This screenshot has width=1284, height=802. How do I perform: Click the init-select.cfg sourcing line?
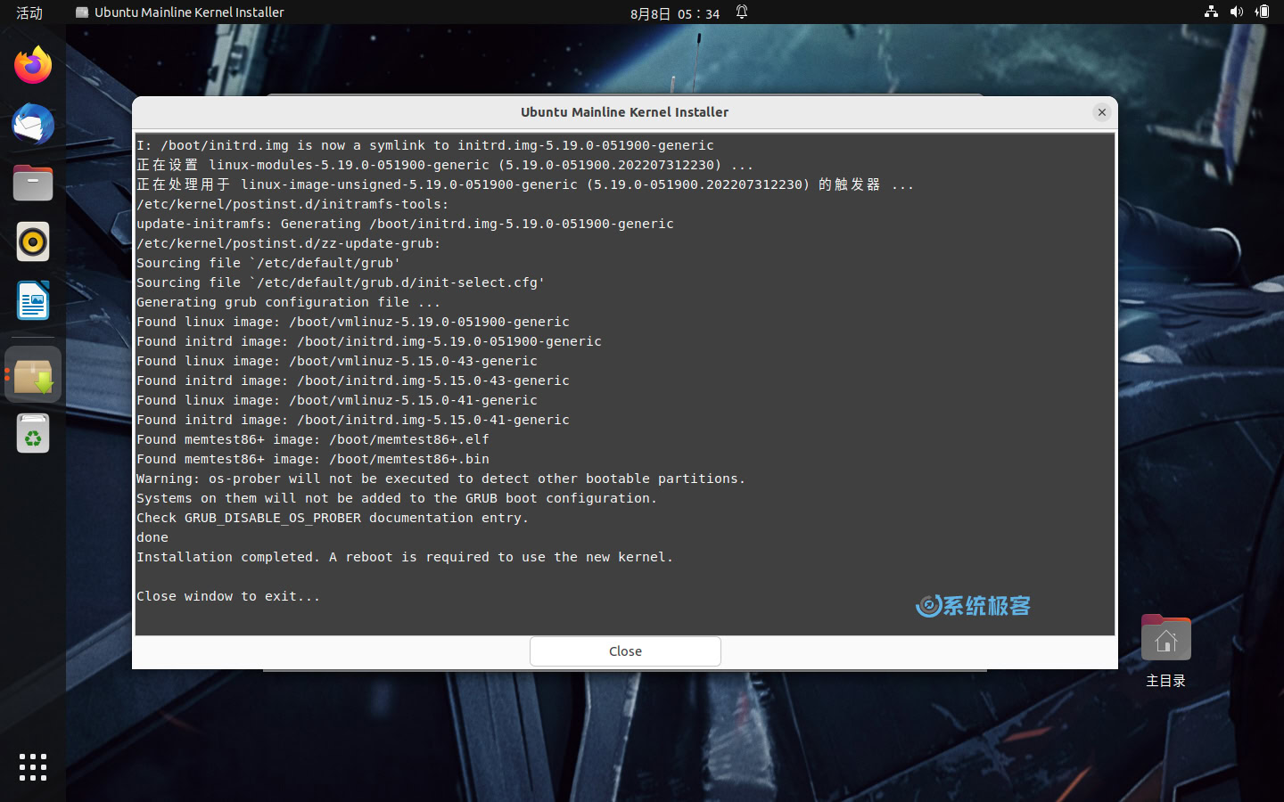[x=341, y=282]
